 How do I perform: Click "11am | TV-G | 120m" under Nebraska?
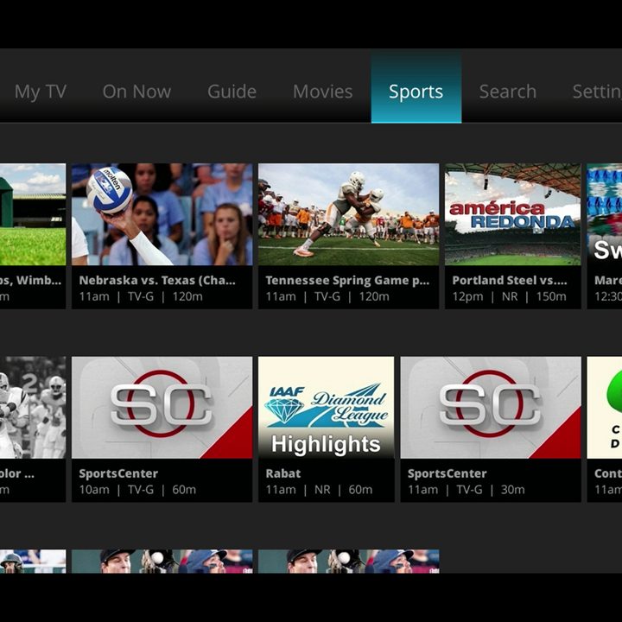141,296
